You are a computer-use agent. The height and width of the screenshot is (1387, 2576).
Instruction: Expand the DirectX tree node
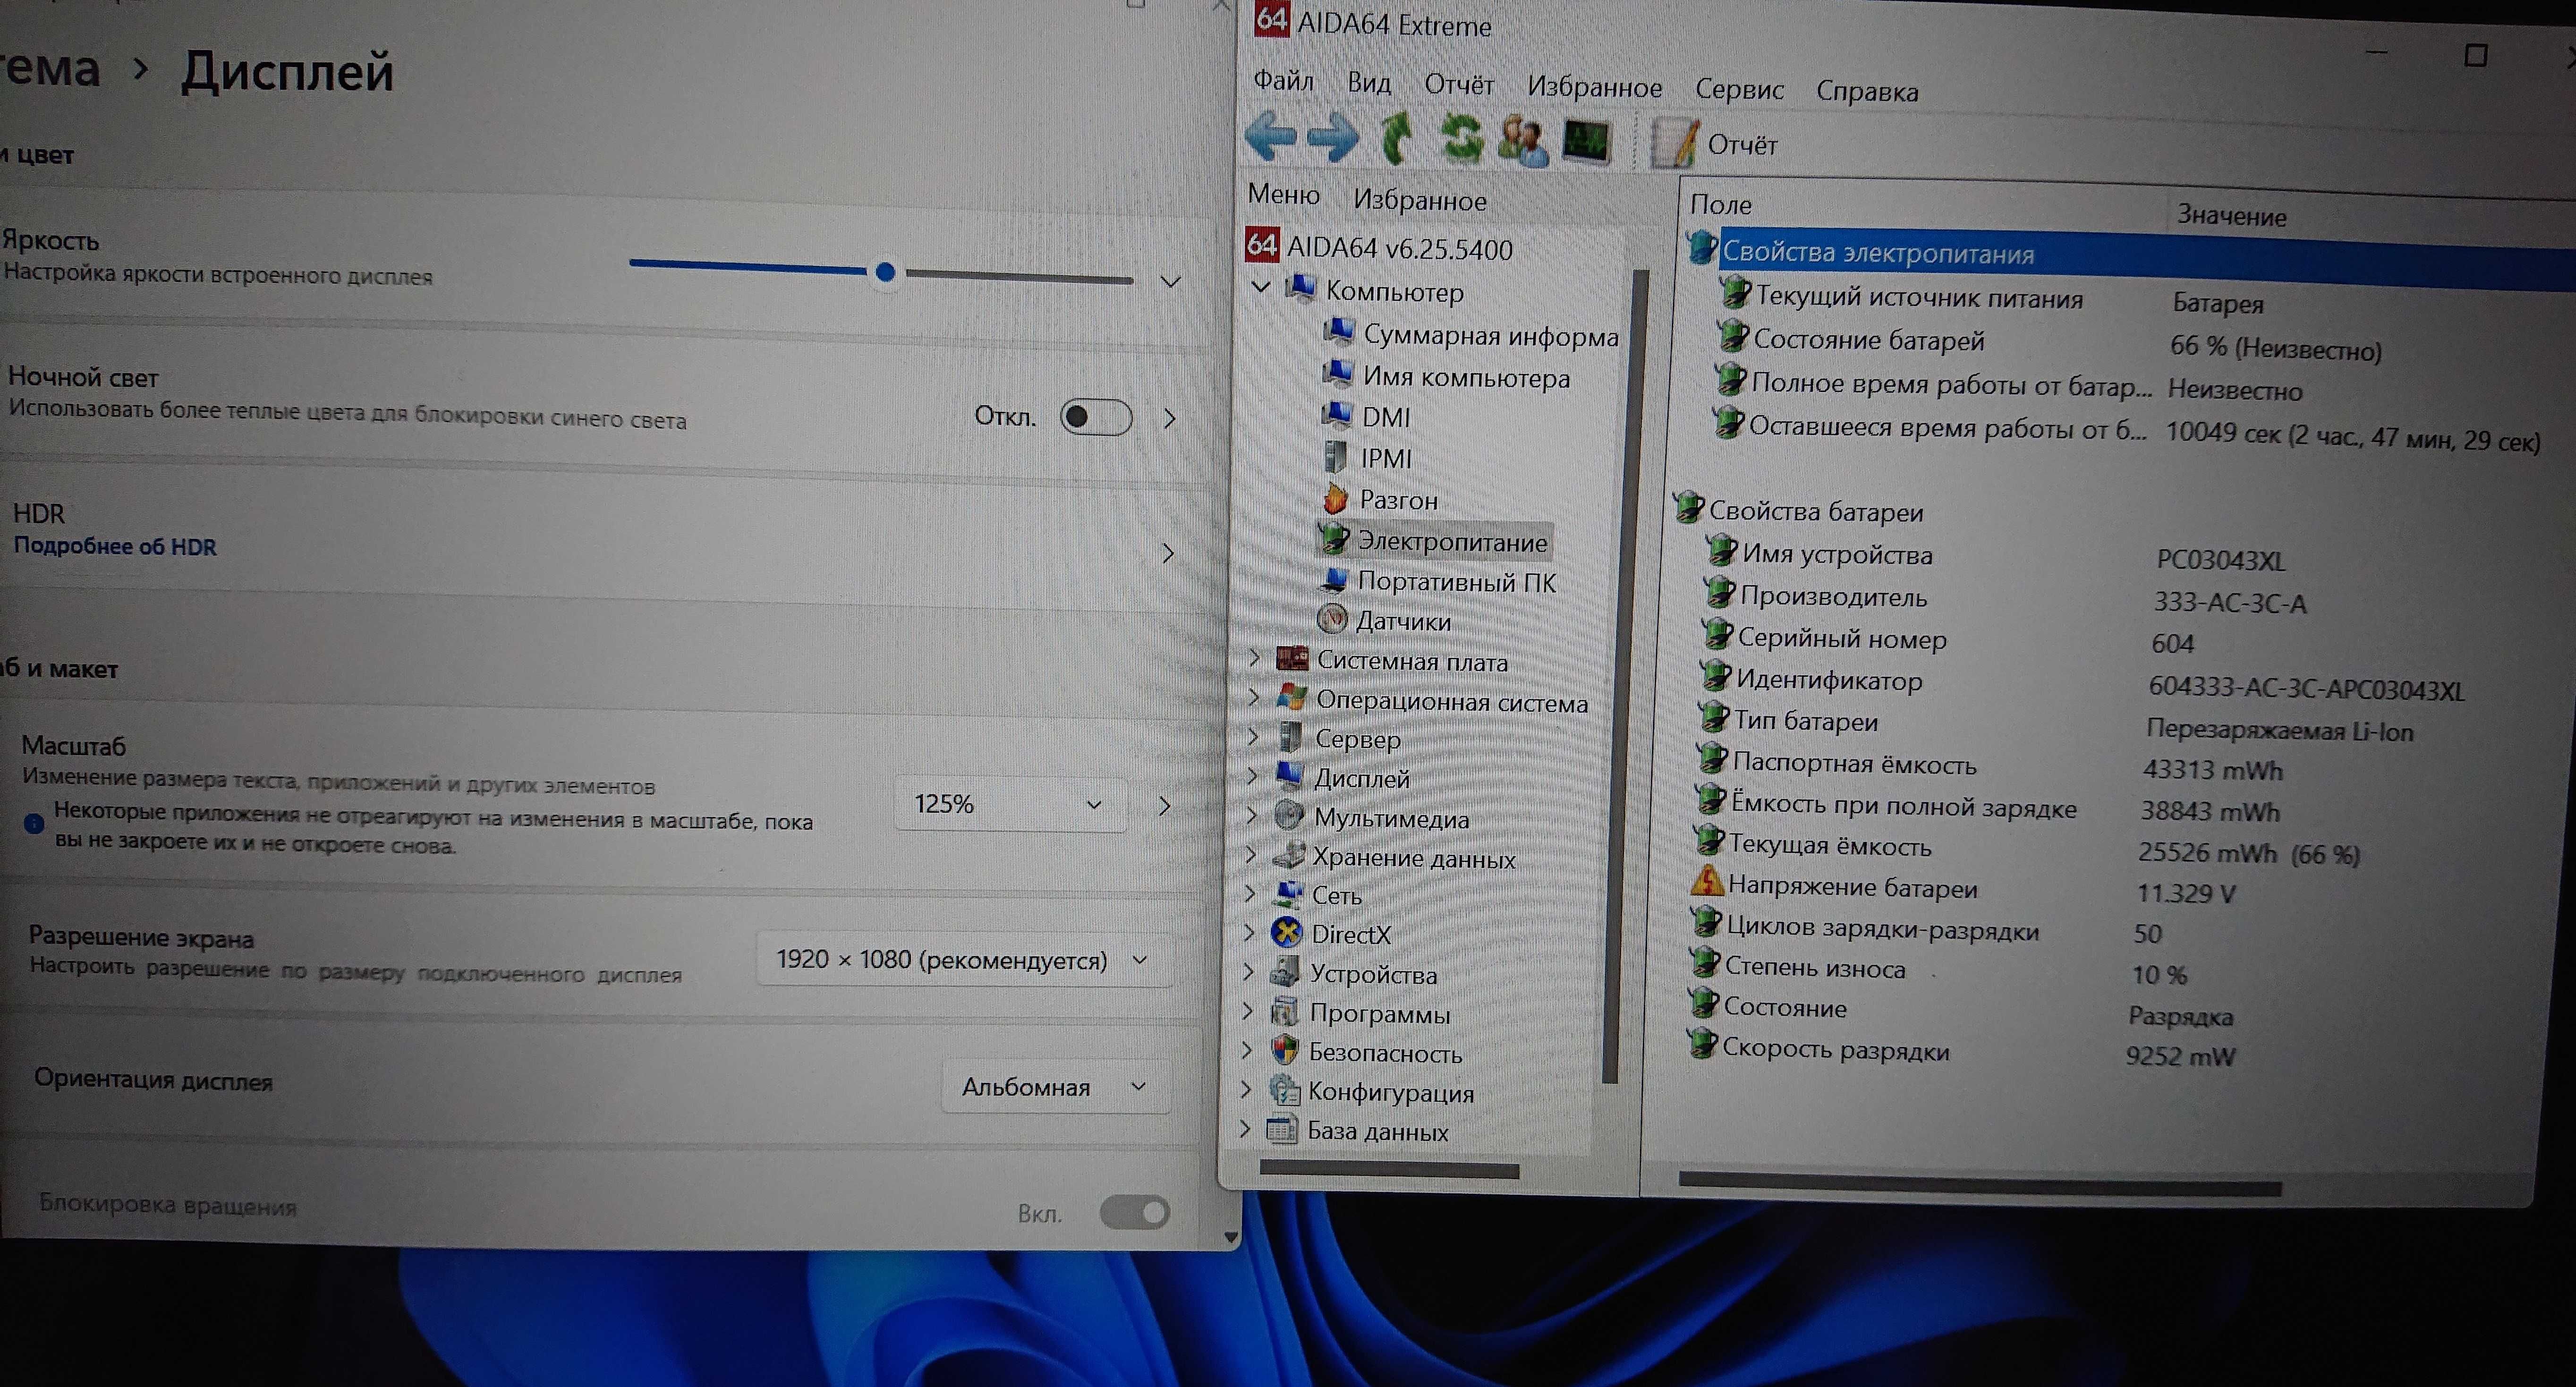1249,932
